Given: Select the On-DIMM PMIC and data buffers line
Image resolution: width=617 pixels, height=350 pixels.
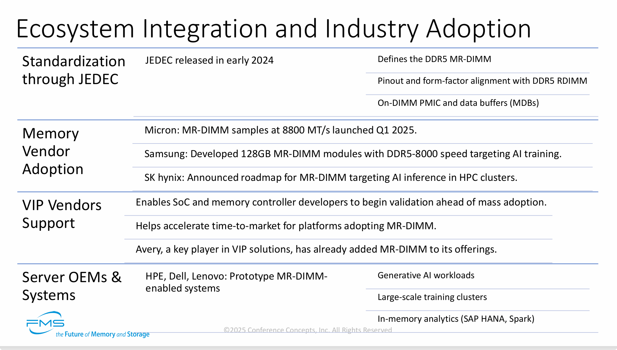Looking at the screenshot, I should click(x=458, y=103).
